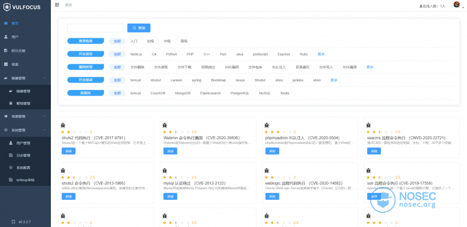Filter language by Python
The image size is (467, 227).
tap(171, 54)
